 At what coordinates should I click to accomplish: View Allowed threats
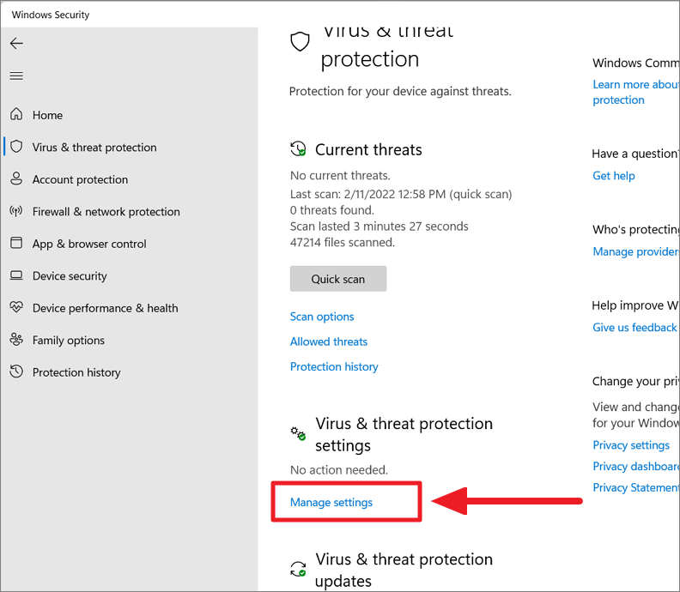pyautogui.click(x=329, y=342)
